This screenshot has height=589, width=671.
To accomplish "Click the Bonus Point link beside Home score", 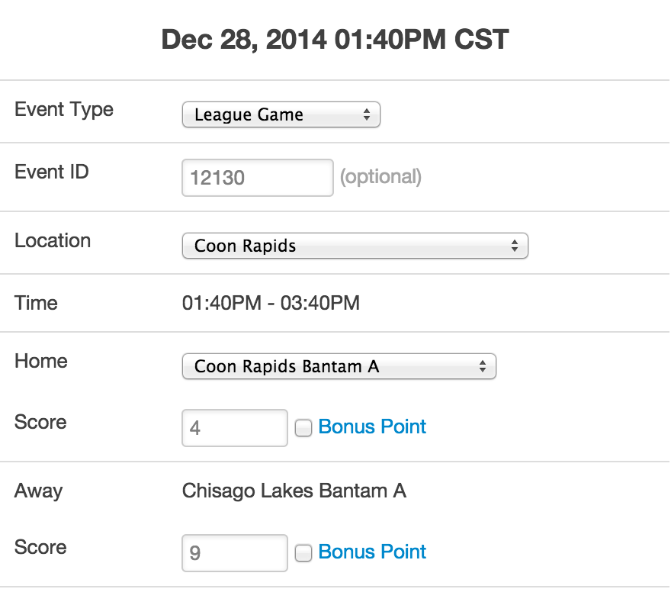I will 372,426.
